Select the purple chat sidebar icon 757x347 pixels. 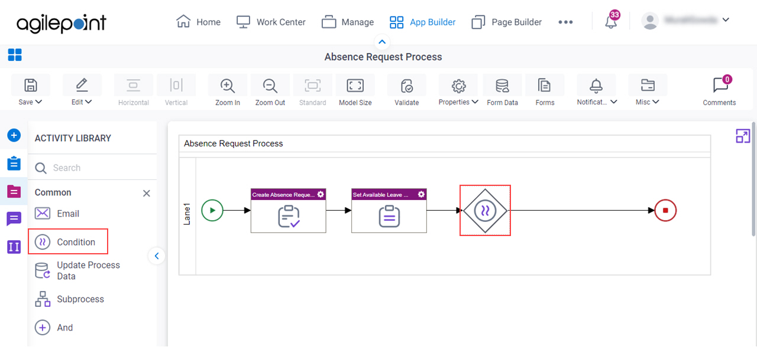(x=14, y=219)
